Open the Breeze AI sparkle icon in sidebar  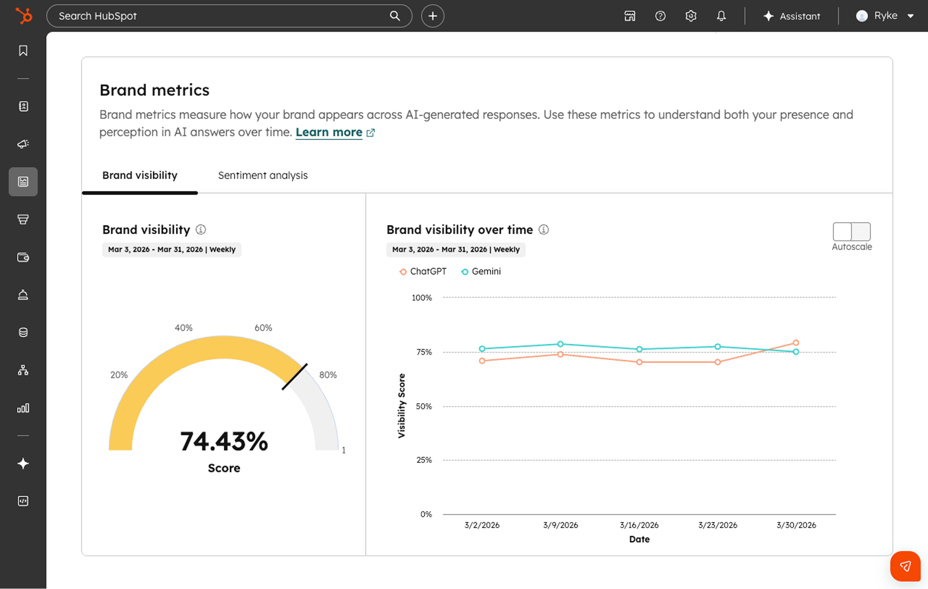click(23, 464)
